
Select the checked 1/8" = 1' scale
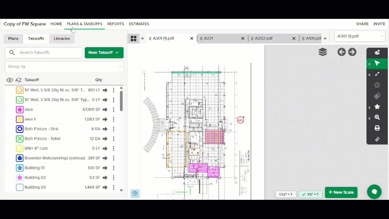pos(311,194)
